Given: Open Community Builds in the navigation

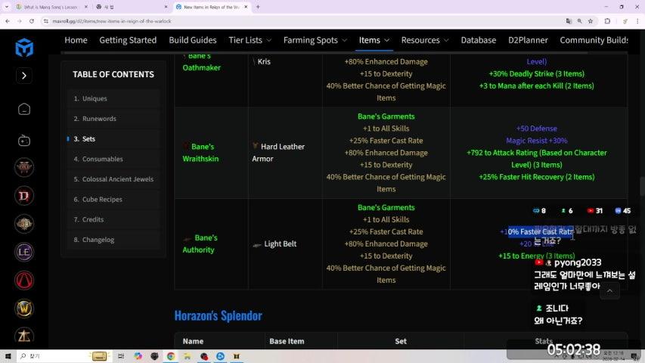Looking at the screenshot, I should [594, 40].
